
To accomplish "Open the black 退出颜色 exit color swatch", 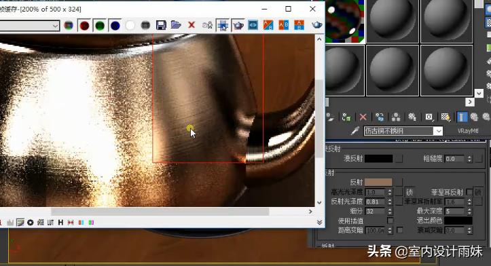I will (x=458, y=221).
